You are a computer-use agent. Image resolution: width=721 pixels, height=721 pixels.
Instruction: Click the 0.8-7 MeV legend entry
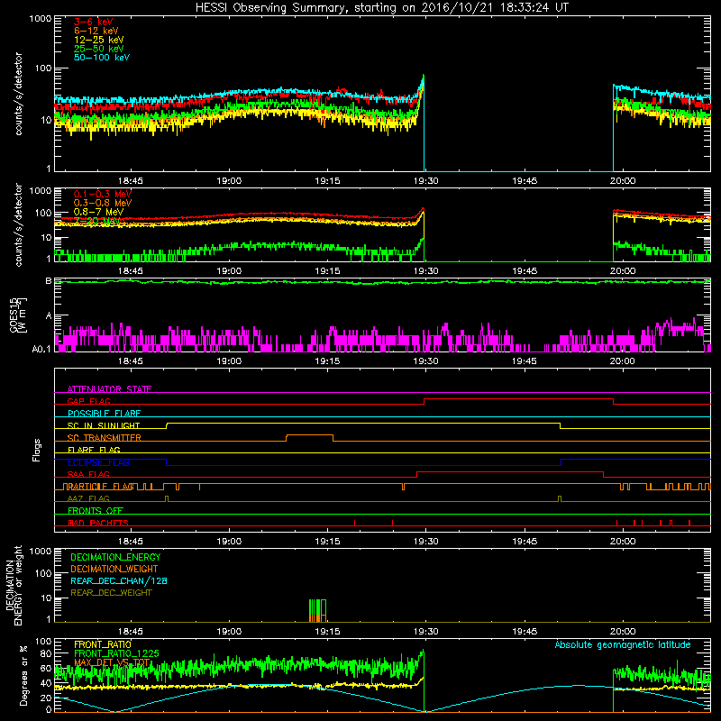pyautogui.click(x=99, y=212)
